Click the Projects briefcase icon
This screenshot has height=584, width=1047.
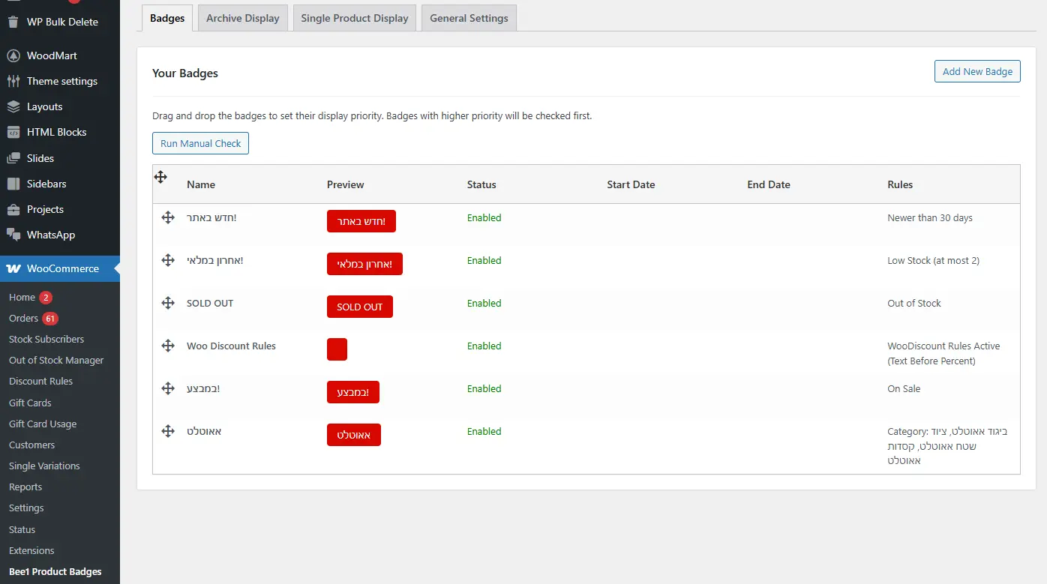pos(13,210)
